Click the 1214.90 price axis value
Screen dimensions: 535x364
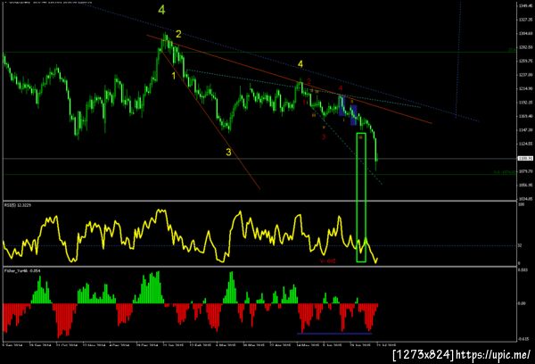coord(525,89)
